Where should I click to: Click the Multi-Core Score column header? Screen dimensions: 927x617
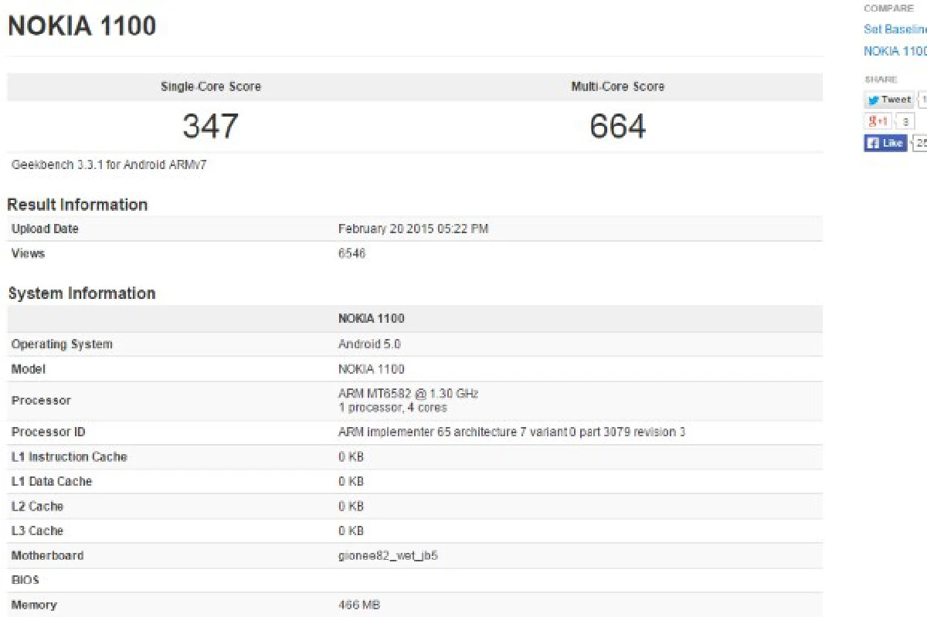pos(618,86)
